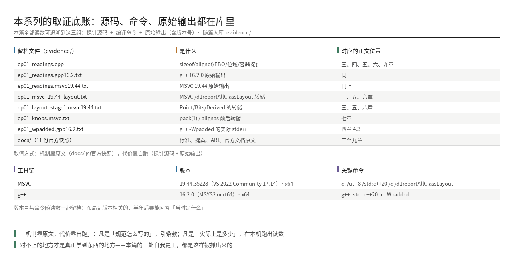Click chapter cell 二至九章
Screen dimensions: 513x265
(x=352, y=140)
